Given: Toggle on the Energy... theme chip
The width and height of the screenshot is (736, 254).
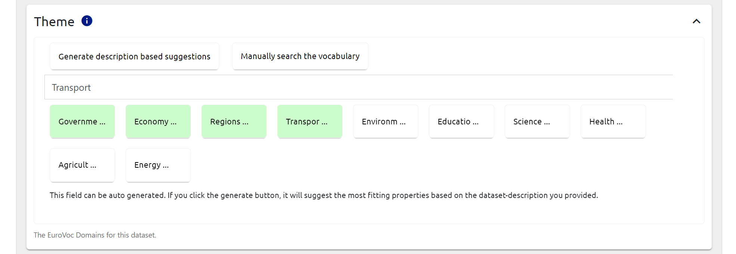Looking at the screenshot, I should (158, 165).
